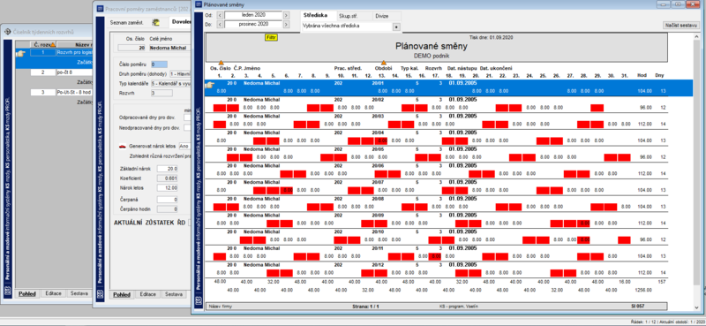Viewport: 706px width, 326px height.
Task: Click the total days value 157
Action: (x=660, y=281)
